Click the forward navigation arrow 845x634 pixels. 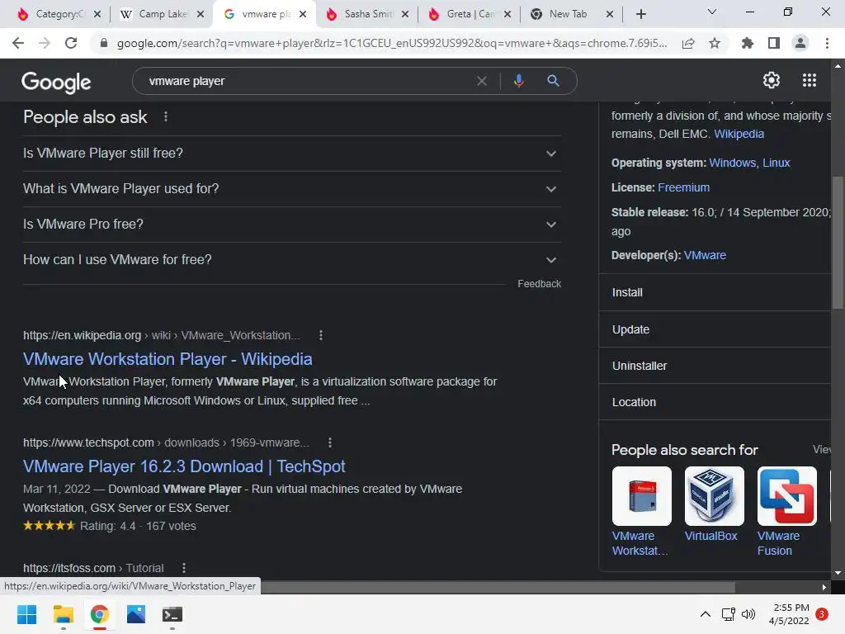45,43
